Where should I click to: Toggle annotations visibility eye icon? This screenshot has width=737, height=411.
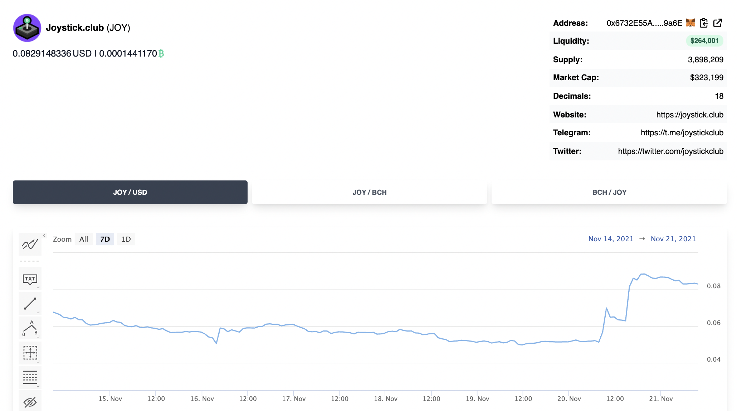[x=30, y=402]
